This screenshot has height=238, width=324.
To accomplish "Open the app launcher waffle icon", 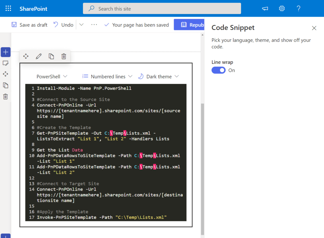I will [8, 9].
